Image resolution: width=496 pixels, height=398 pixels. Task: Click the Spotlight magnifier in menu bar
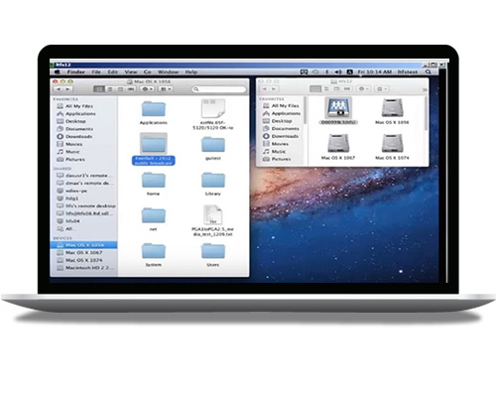pos(429,71)
